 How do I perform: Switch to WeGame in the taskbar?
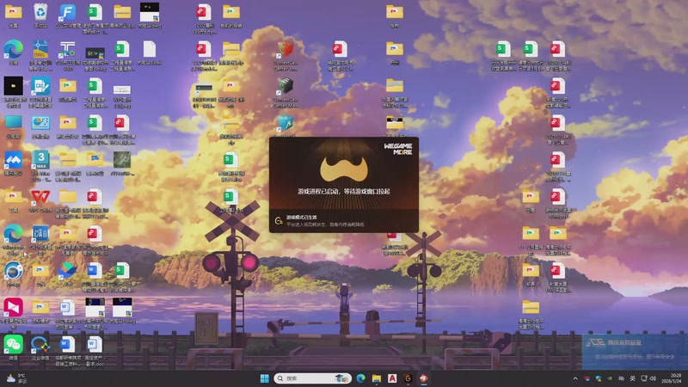423,378
